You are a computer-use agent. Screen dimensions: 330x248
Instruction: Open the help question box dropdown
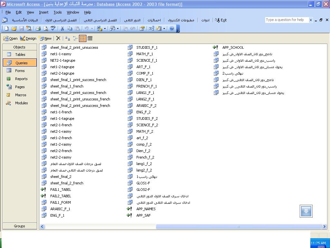coord(311,20)
